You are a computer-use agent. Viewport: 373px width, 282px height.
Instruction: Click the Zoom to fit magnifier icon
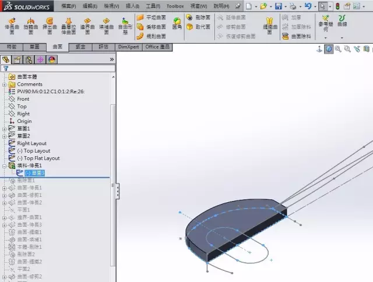click(338, 49)
